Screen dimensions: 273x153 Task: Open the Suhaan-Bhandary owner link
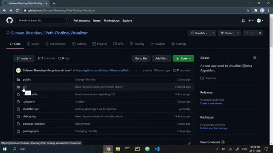click(26, 33)
